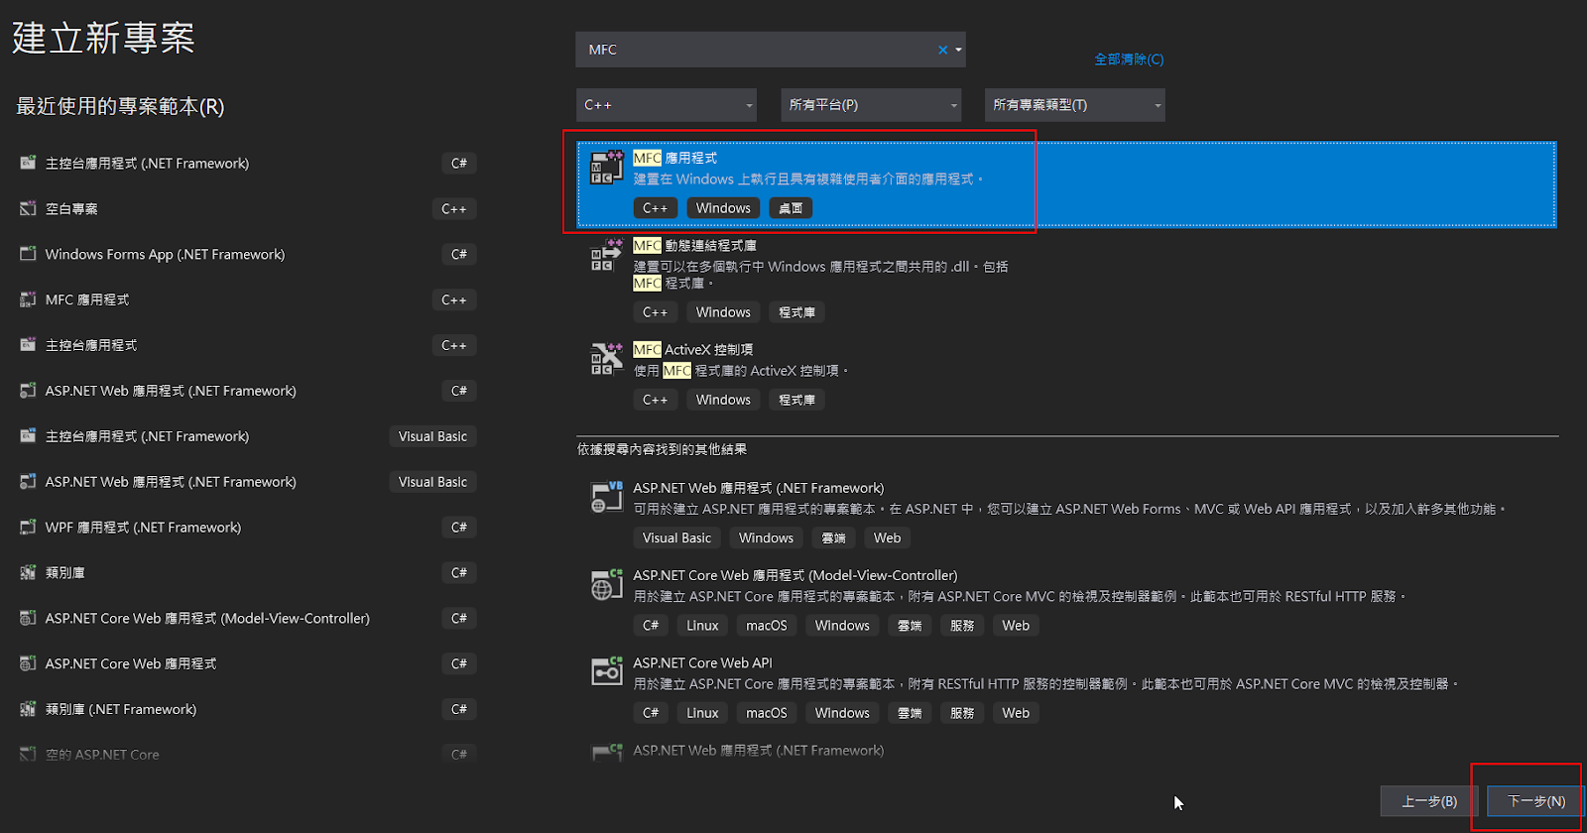The image size is (1587, 833).
Task: Clear the MFC search text with X icon
Action: coord(942,50)
